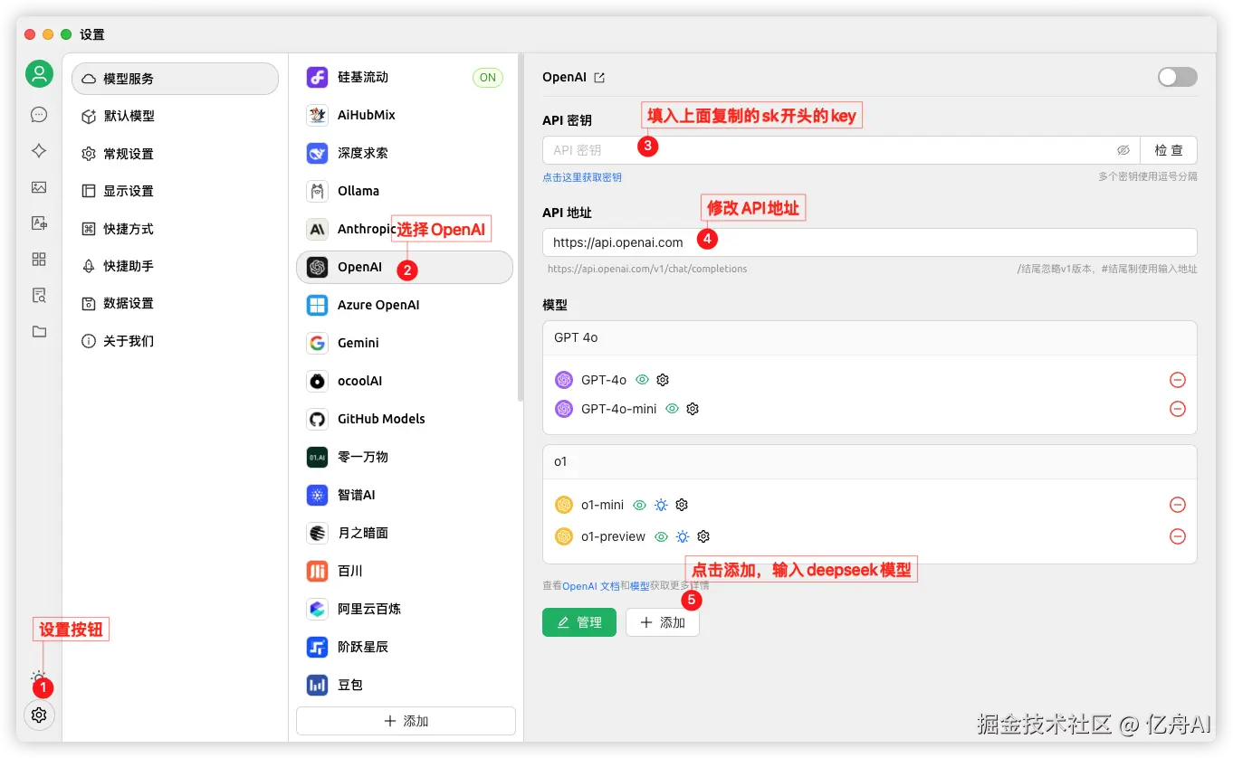Remove the GPT-4o-mini model
Viewport: 1233px width, 758px height.
pyautogui.click(x=1178, y=409)
